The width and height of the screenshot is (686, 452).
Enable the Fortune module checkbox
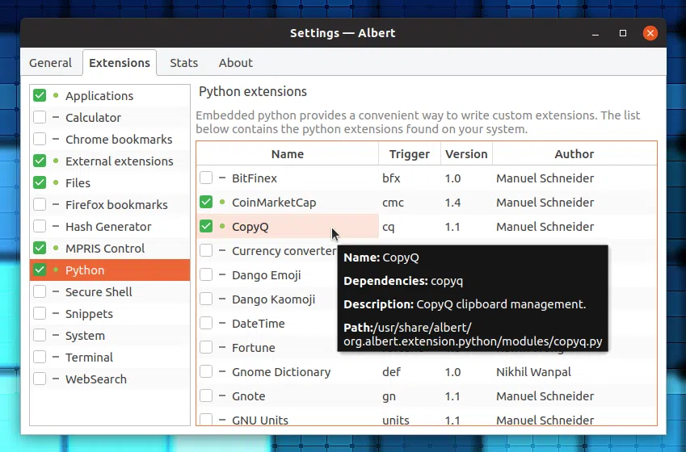pos(206,348)
